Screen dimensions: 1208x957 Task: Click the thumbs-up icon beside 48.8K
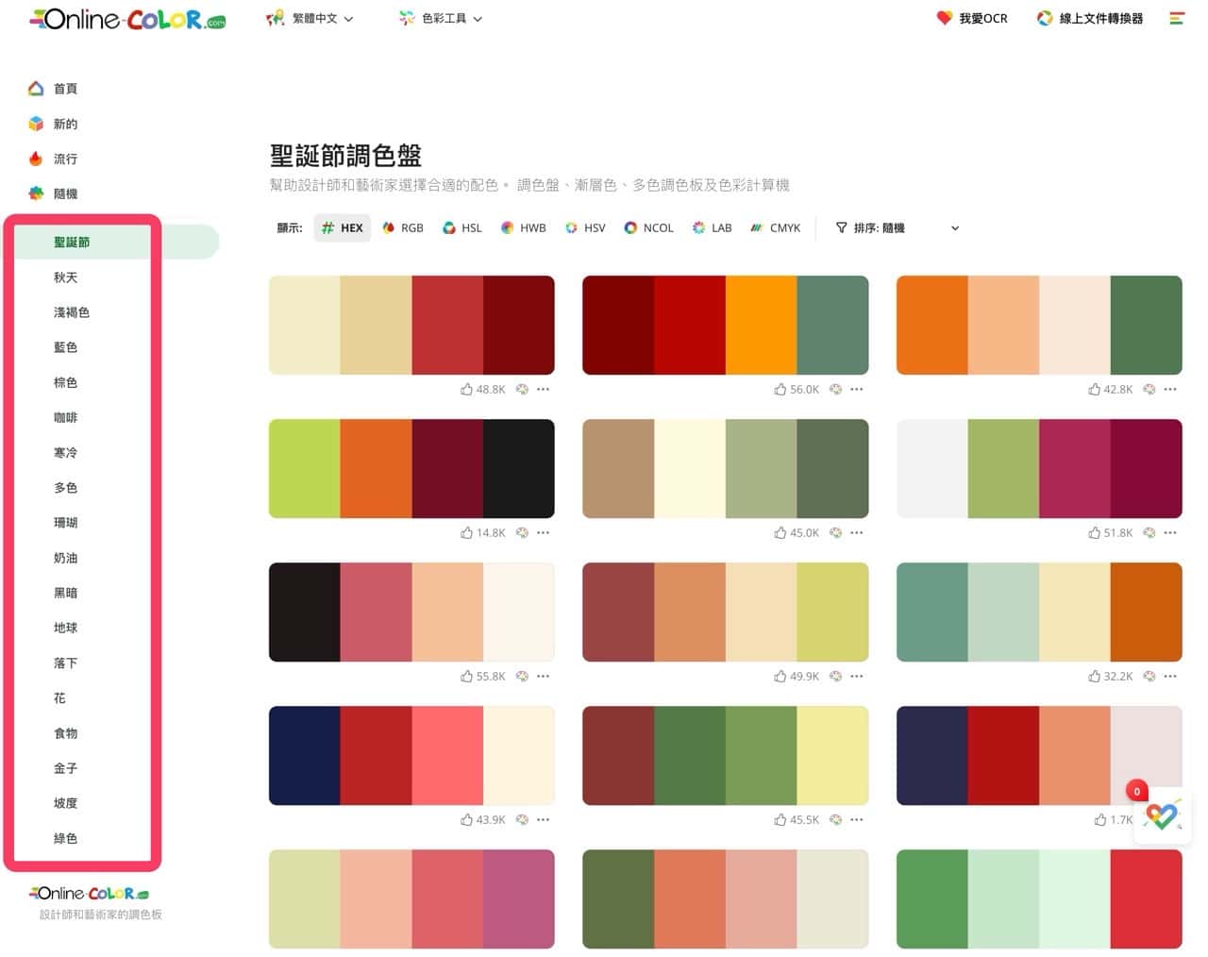[x=466, y=389]
